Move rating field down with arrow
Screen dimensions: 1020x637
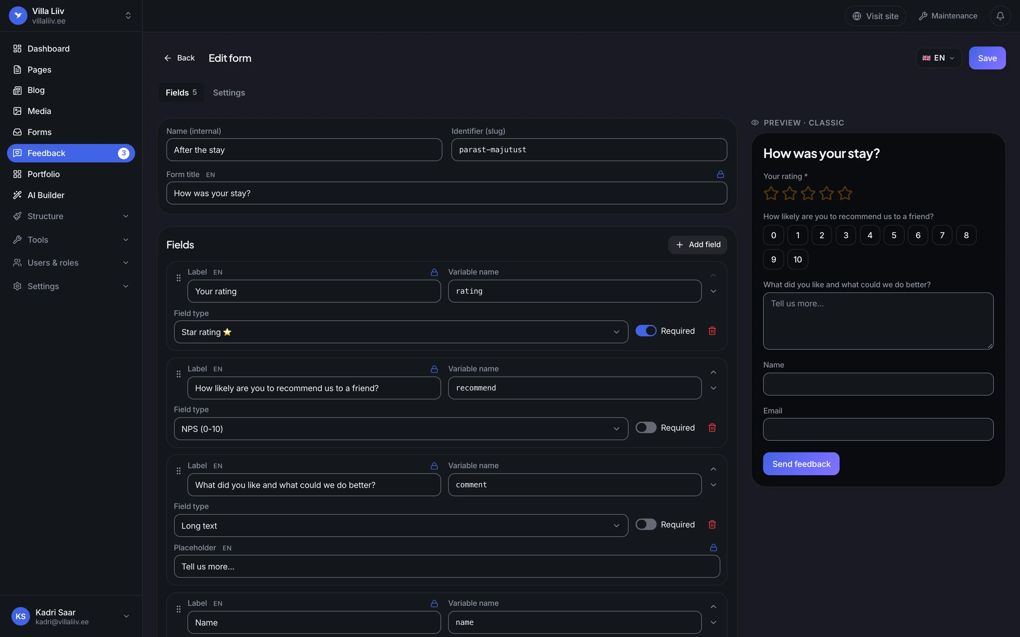pyautogui.click(x=713, y=291)
